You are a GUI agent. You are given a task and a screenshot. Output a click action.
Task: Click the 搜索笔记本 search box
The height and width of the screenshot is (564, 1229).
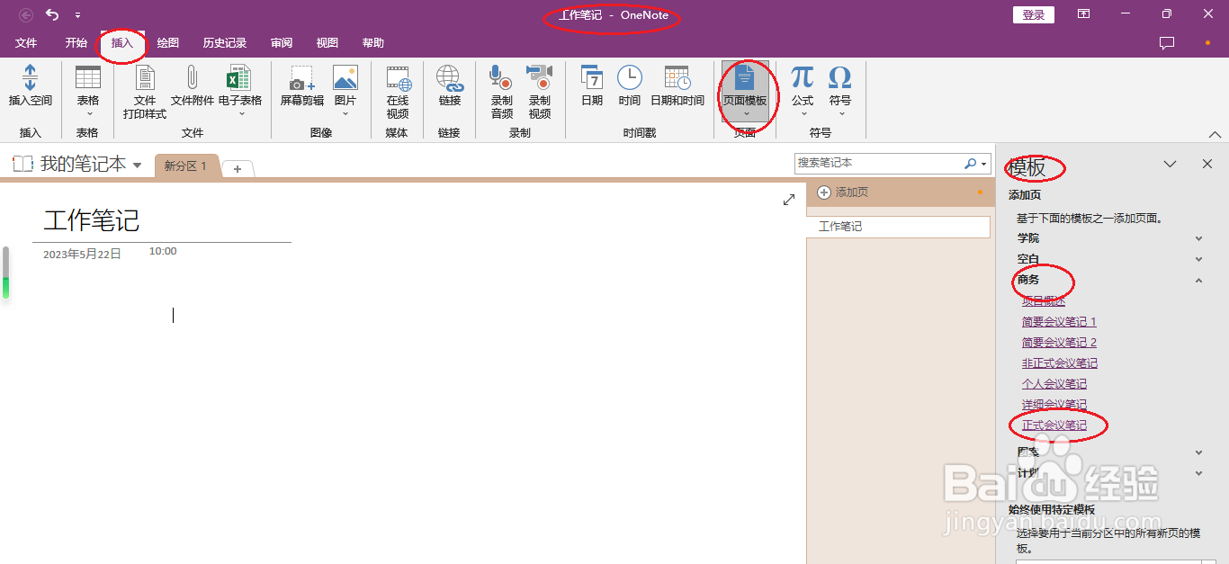tap(879, 163)
